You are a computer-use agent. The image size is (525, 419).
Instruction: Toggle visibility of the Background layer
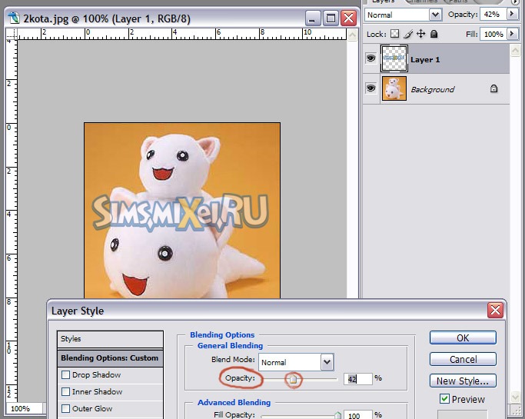tap(370, 89)
